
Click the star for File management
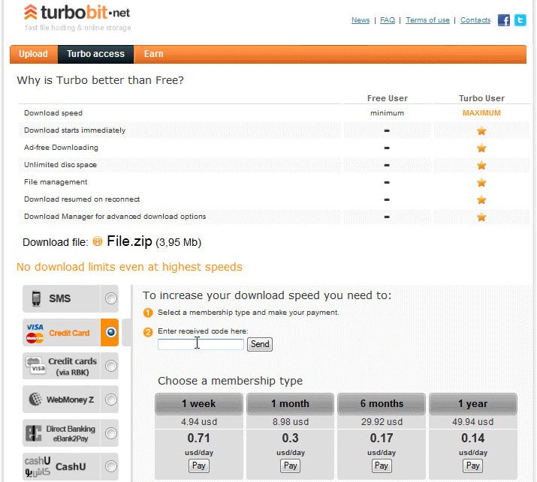click(481, 183)
